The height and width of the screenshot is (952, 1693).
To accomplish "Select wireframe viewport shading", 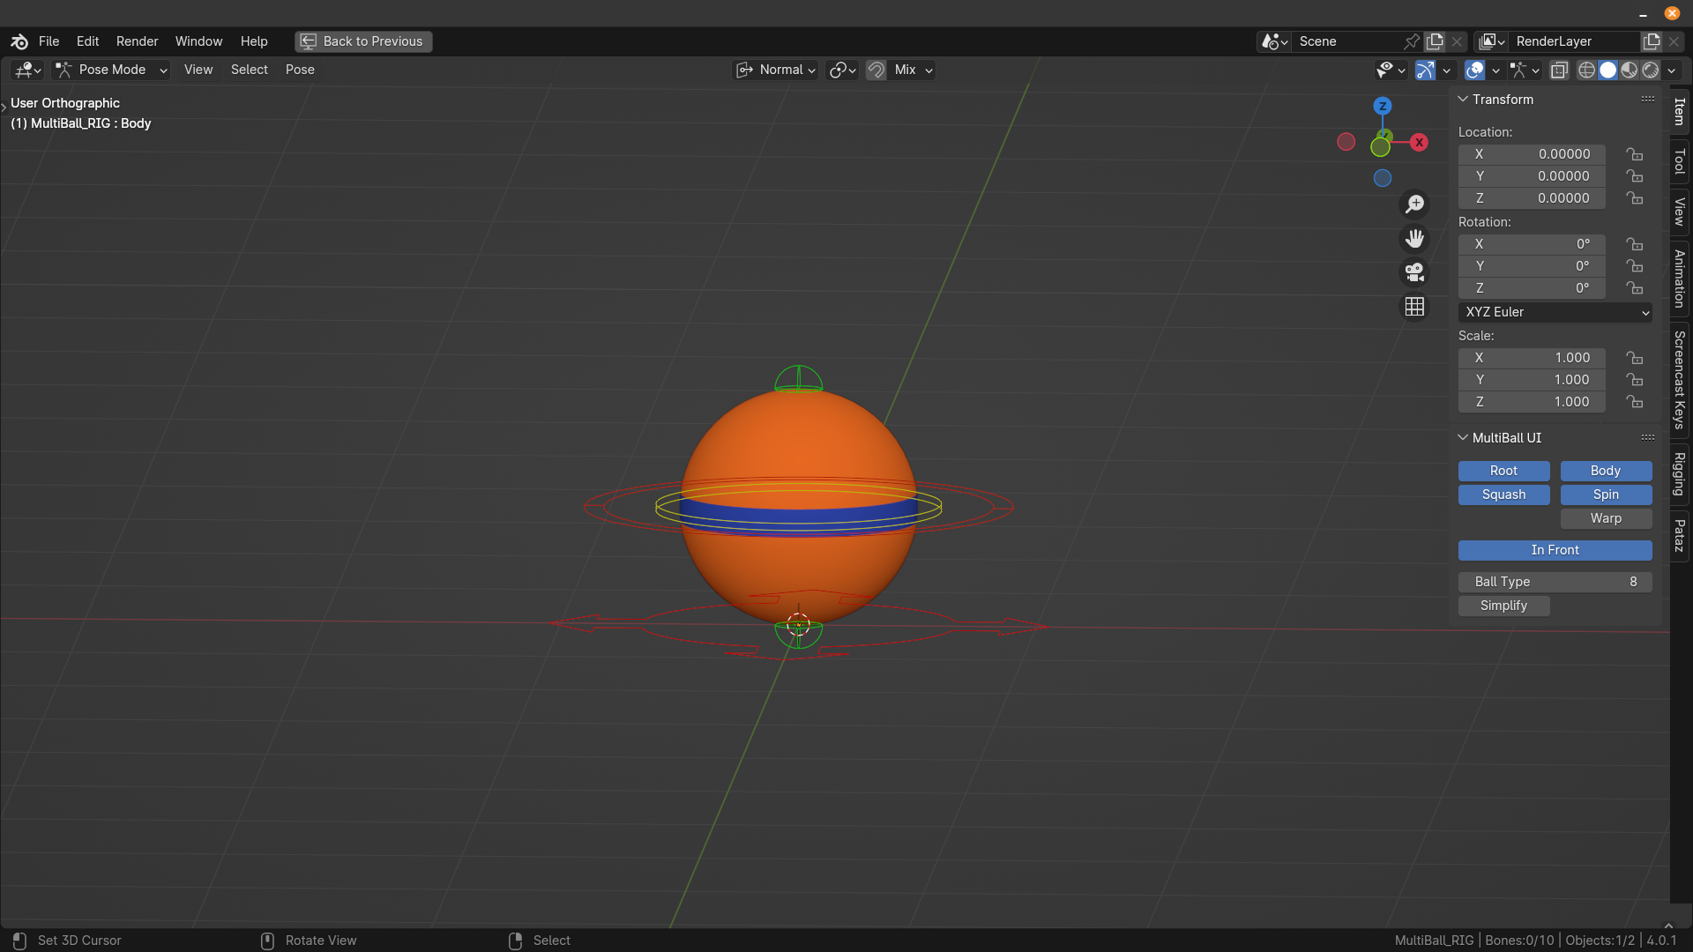I will (x=1586, y=71).
